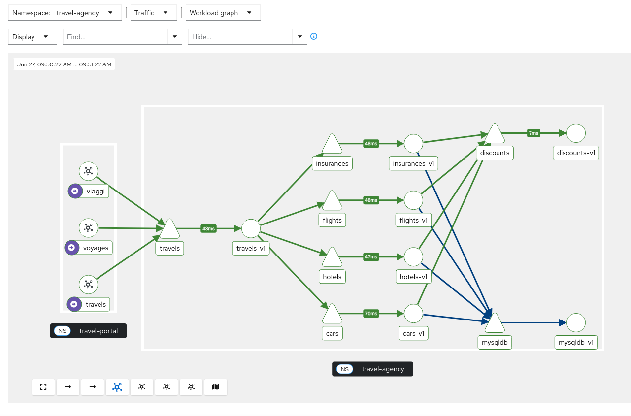Select the last alternate layout icon
Screen dimensions: 631x416
pyautogui.click(x=191, y=387)
